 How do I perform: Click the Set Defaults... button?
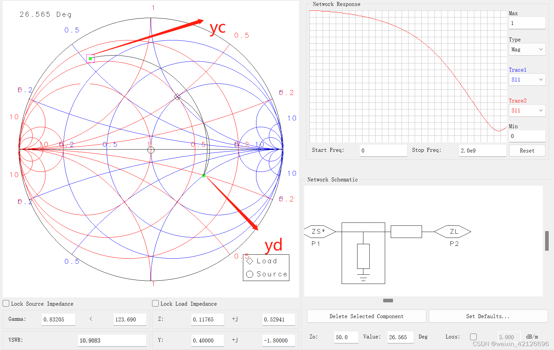pyautogui.click(x=488, y=316)
